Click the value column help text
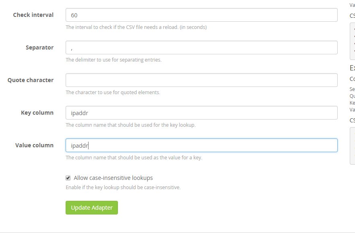Screen dimensions: 355x233 [134, 158]
